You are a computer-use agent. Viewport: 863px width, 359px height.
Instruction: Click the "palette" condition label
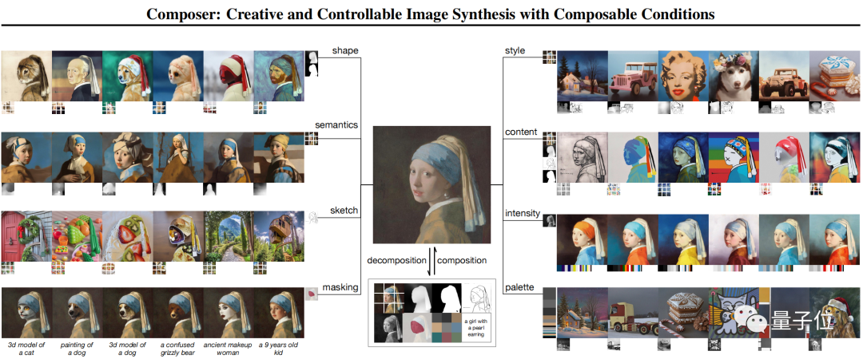tap(519, 286)
